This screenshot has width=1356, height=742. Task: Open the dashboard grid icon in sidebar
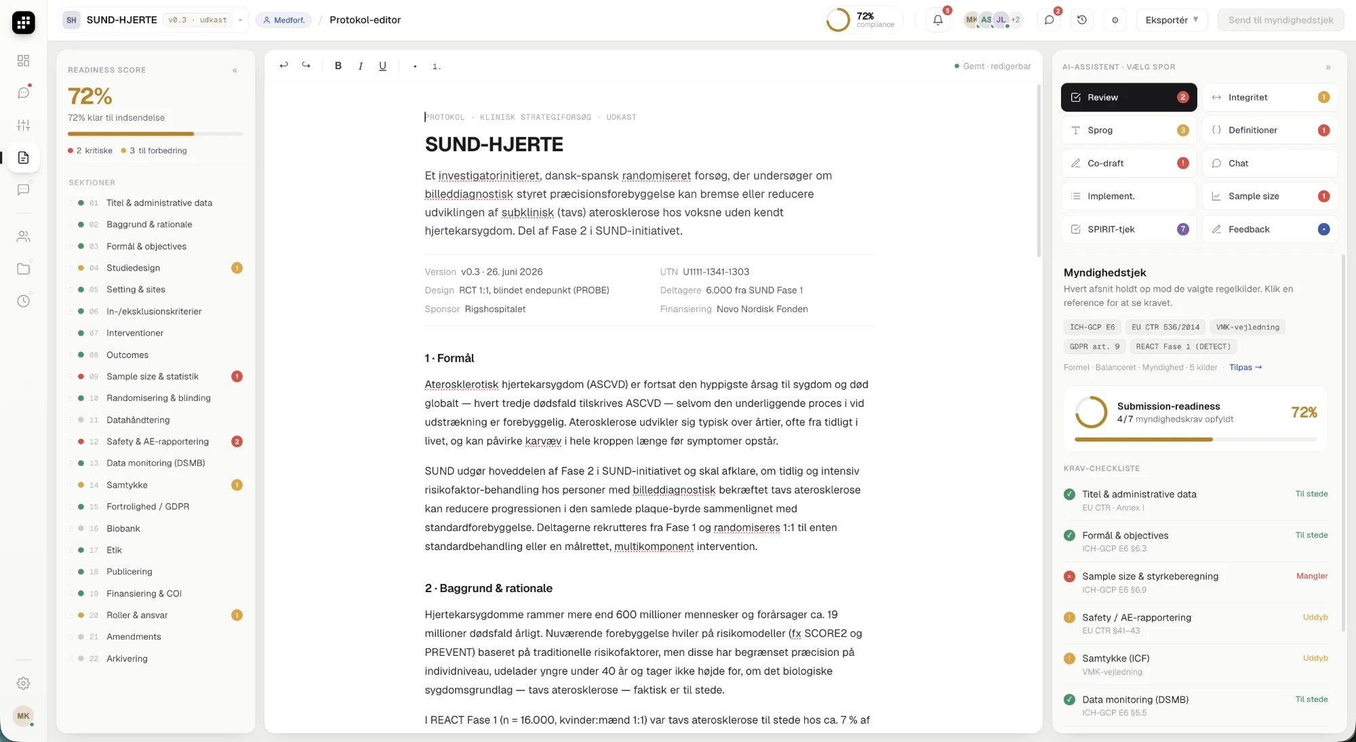tap(23, 61)
